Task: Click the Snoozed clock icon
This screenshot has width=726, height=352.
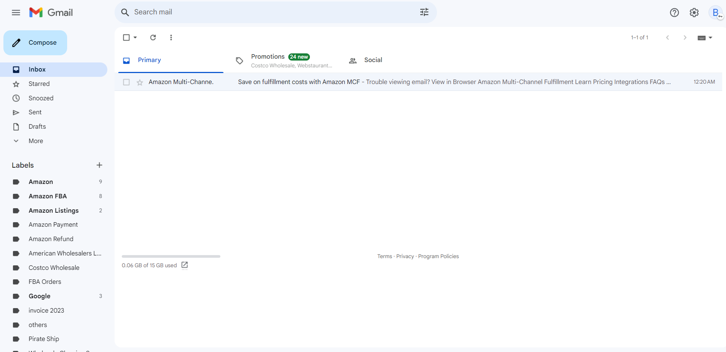Action: pos(16,98)
